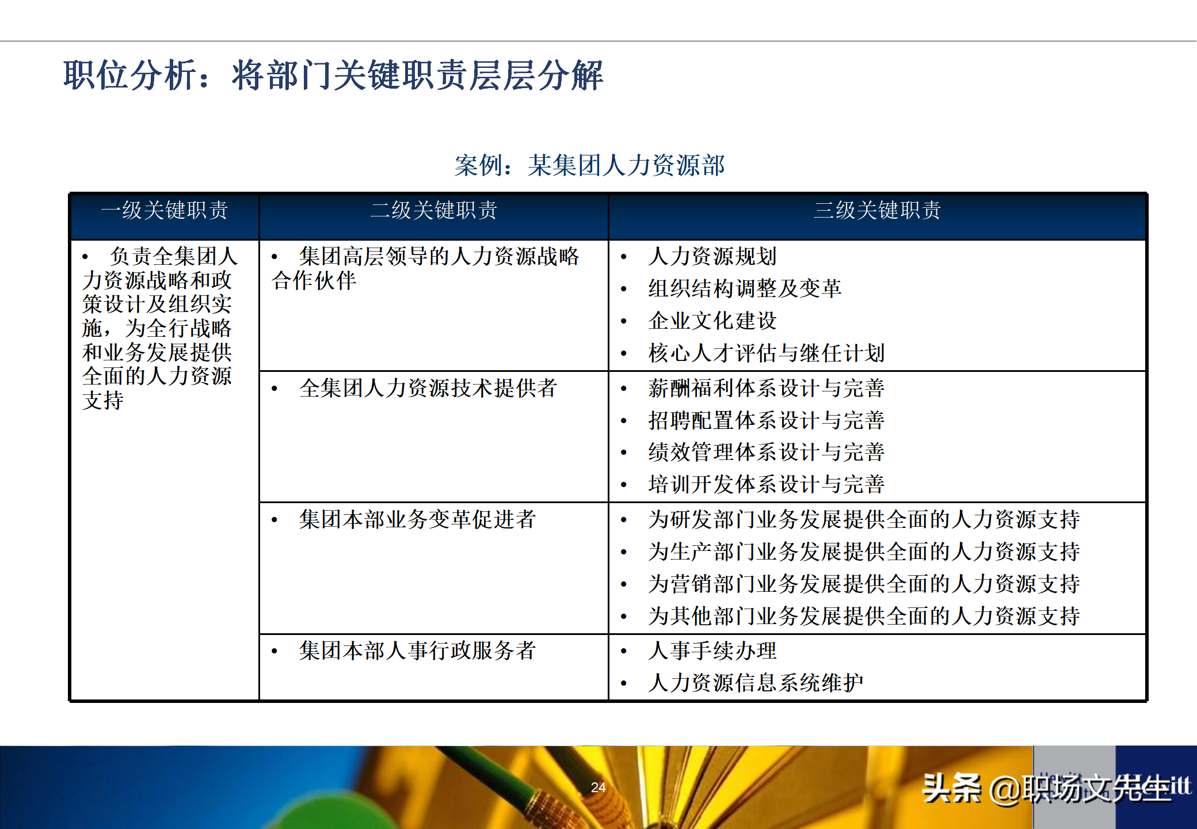Click the cell 集团高层领导的人力资源战略合作伙伴
This screenshot has height=829, width=1197.
click(434, 305)
